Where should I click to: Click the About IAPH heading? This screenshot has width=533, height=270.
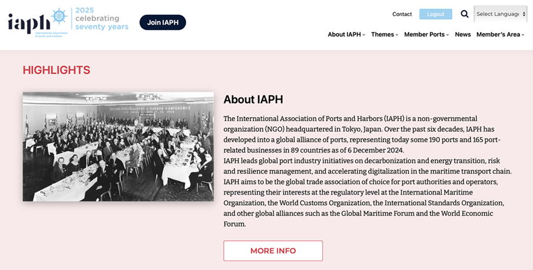coord(253,99)
